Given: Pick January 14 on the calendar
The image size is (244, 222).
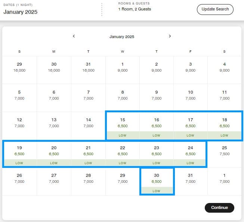Looking at the screenshot, I should point(88,125).
